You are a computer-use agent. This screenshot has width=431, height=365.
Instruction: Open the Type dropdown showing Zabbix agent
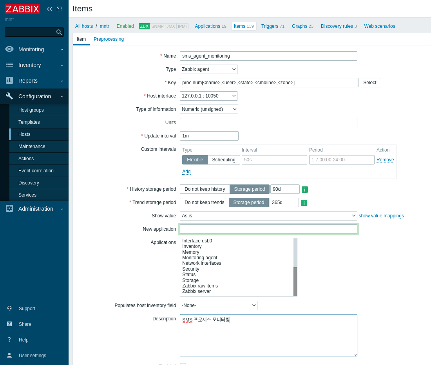(208, 69)
